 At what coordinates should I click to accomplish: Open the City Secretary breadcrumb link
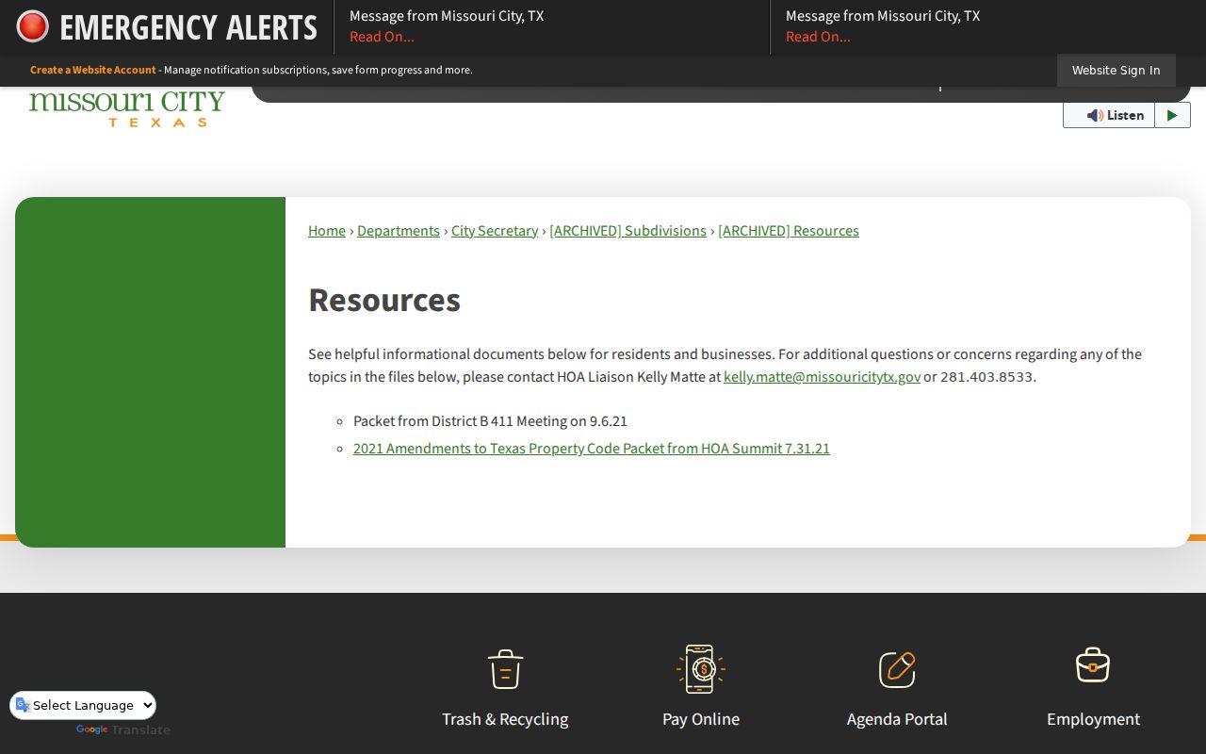tap(495, 231)
